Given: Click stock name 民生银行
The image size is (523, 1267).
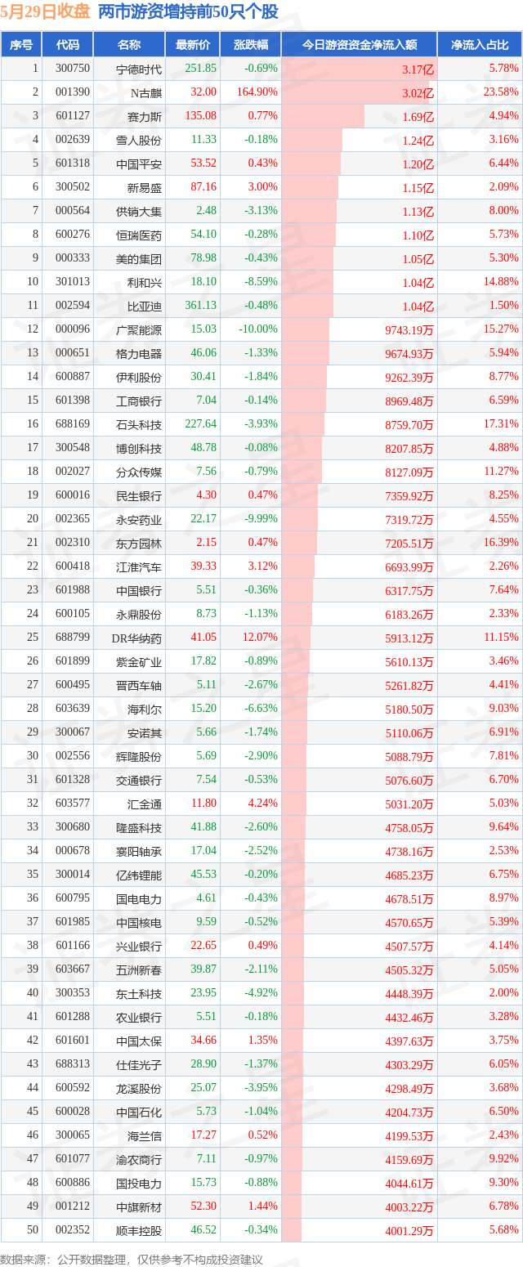Looking at the screenshot, I should tap(139, 495).
